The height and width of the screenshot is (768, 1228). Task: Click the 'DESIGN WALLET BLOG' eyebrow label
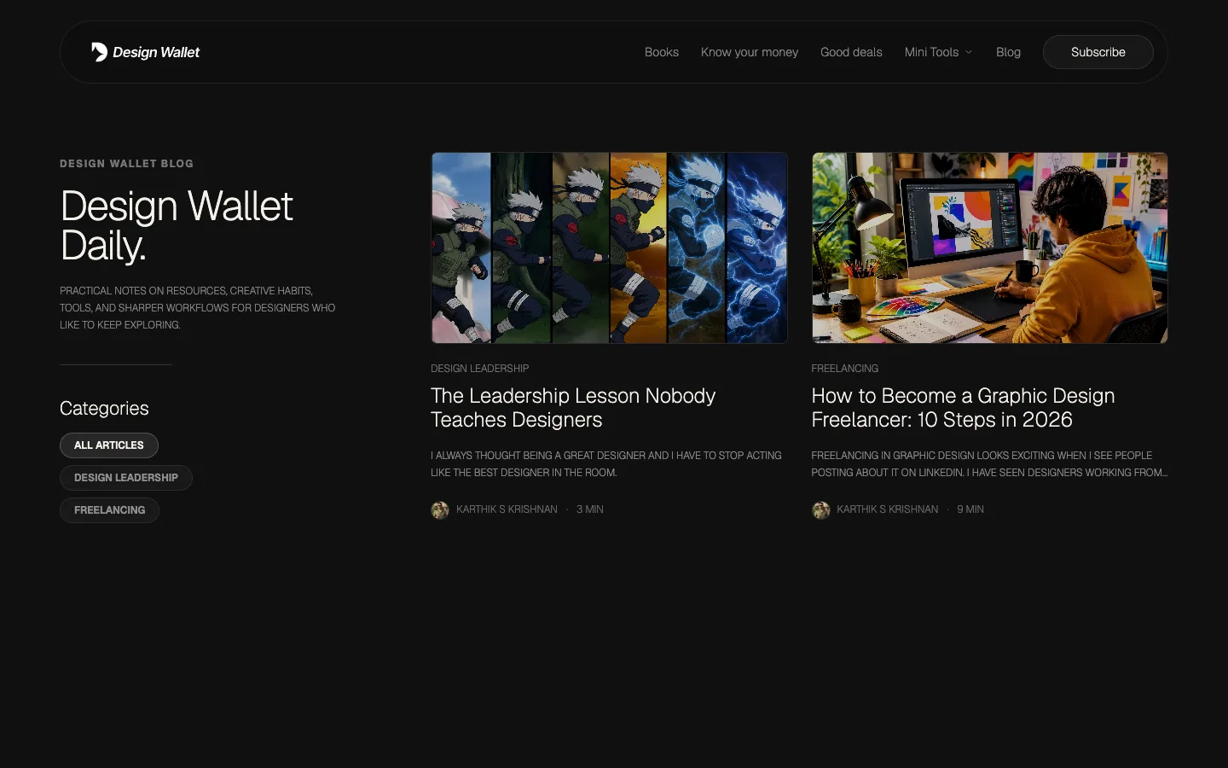click(x=126, y=164)
